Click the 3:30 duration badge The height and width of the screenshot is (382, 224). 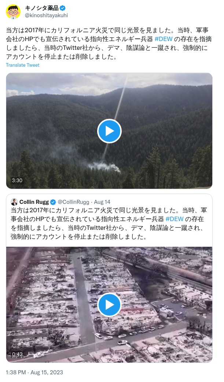pyautogui.click(x=17, y=180)
